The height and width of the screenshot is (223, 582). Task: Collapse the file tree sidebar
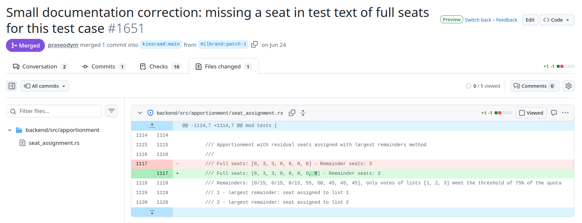point(12,86)
